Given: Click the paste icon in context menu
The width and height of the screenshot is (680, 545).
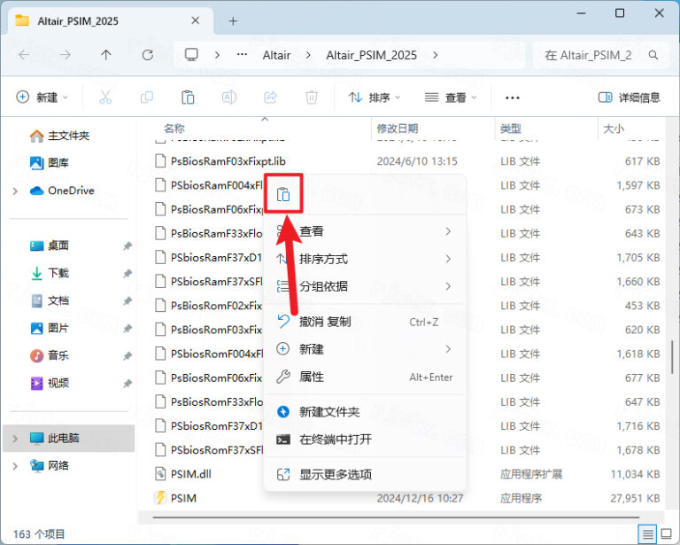Looking at the screenshot, I should [283, 194].
